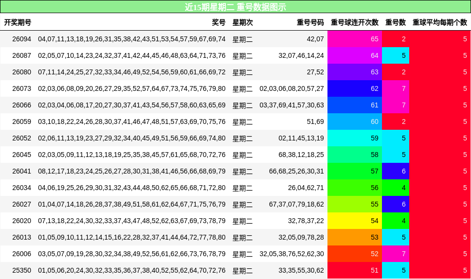Click the green cell showing 57
This screenshot has width=471, height=279.
355,171
